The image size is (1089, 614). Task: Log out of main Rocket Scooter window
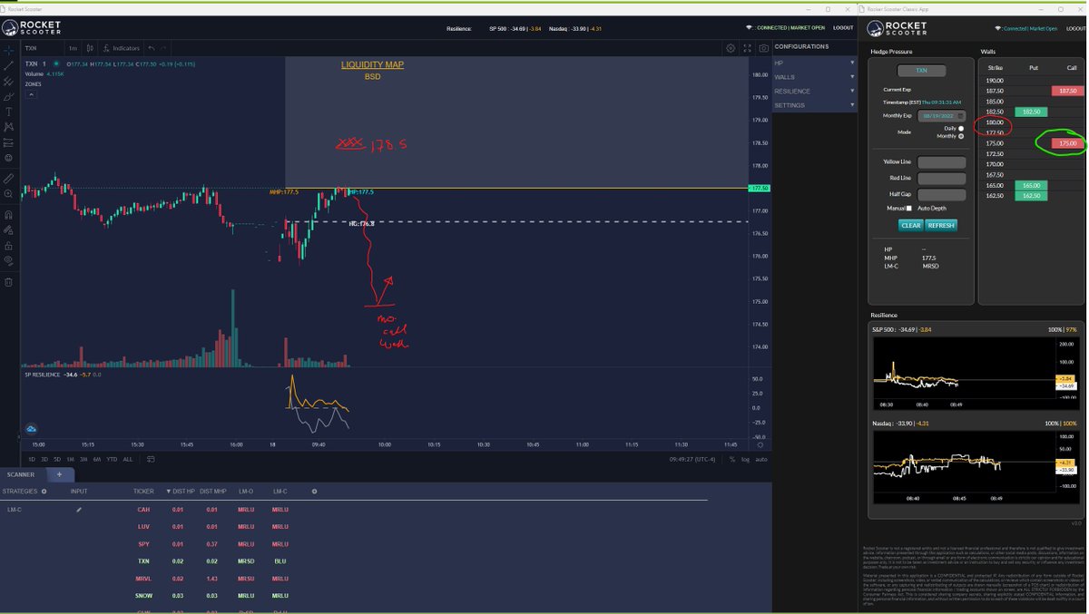[843, 28]
